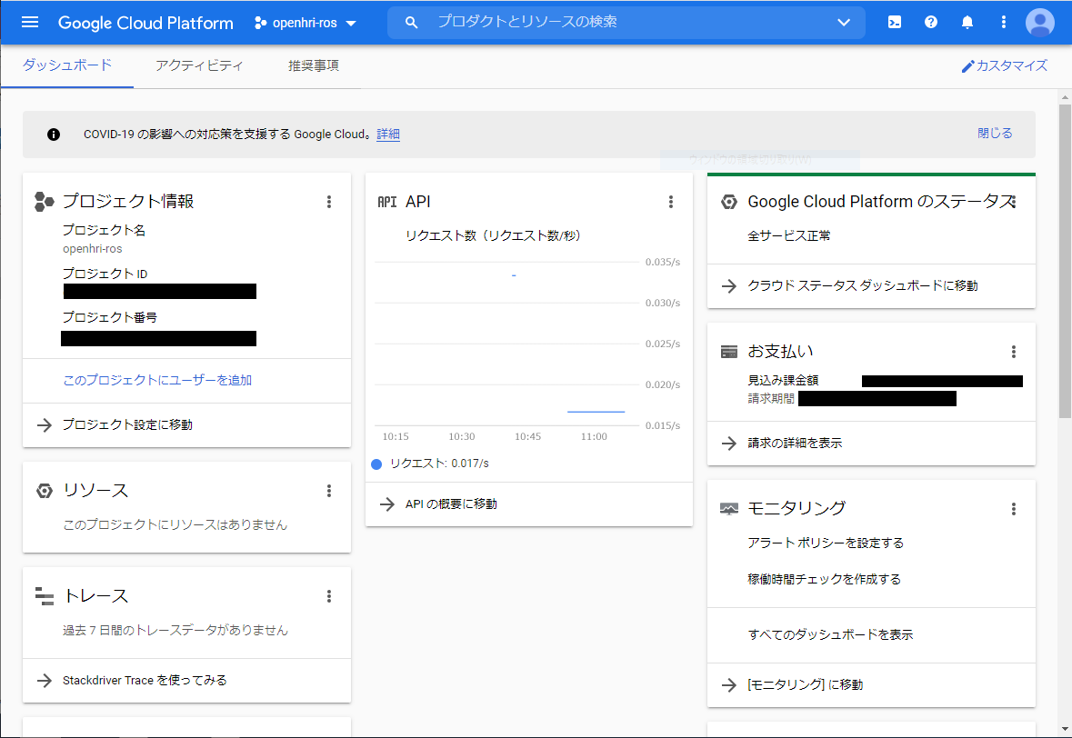The width and height of the screenshot is (1072, 738).
Task: Open the notifications bell
Action: pos(967,23)
